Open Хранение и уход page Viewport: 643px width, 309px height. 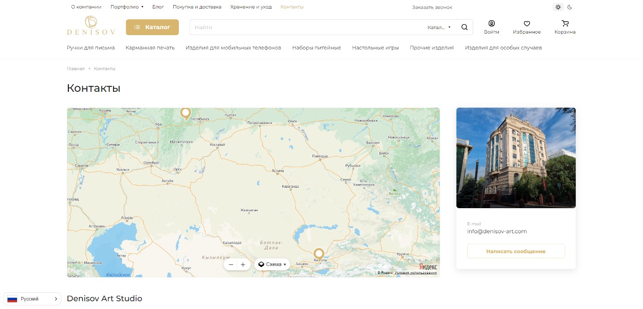251,7
